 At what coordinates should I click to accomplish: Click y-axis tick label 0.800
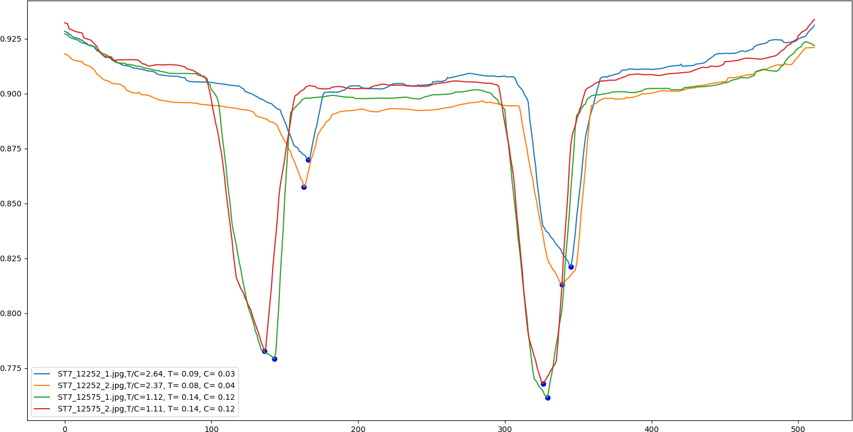pos(12,314)
